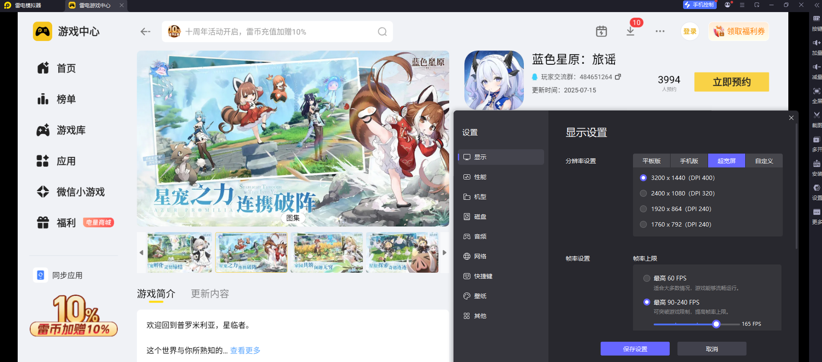
Task: Open 网络 settings category
Action: [501, 256]
